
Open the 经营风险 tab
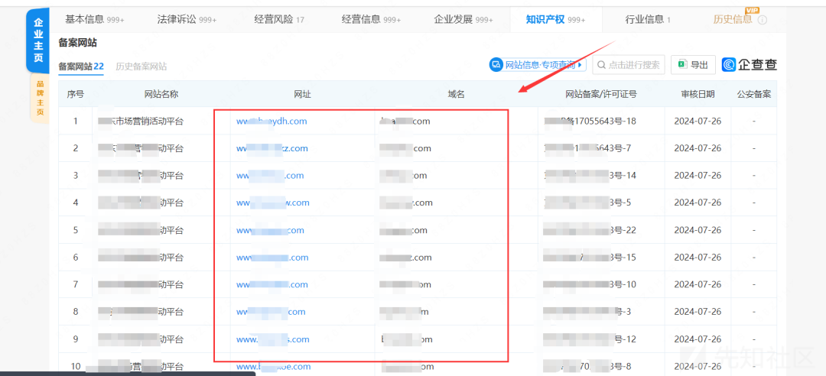[279, 19]
